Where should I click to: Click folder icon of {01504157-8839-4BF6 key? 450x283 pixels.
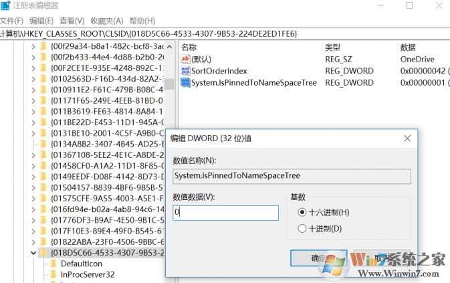point(43,188)
